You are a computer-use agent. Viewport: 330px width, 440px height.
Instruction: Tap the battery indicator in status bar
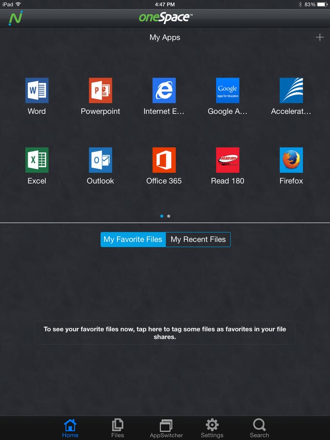pyautogui.click(x=322, y=4)
